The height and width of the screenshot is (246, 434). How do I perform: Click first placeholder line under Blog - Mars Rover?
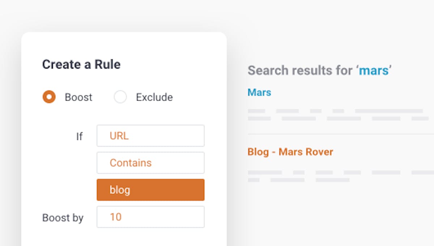[x=341, y=172]
